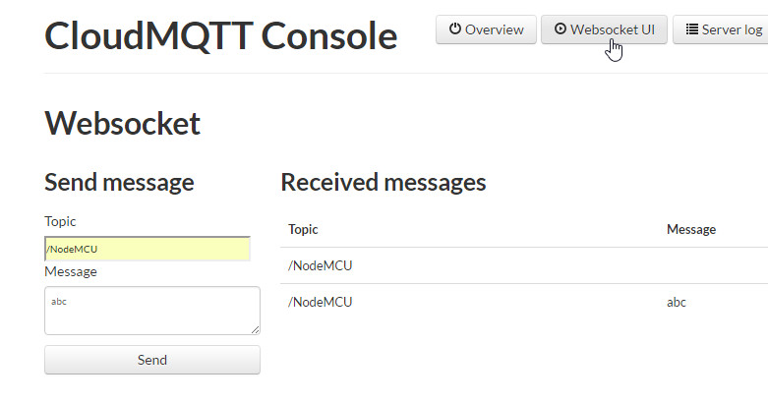
Task: Click the Send message heading
Action: point(120,183)
